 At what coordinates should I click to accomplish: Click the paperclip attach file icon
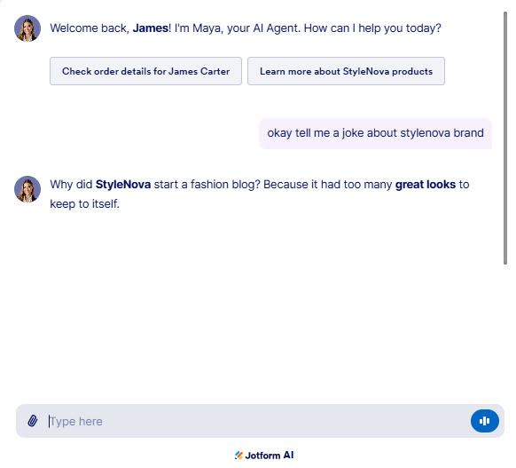tap(32, 421)
